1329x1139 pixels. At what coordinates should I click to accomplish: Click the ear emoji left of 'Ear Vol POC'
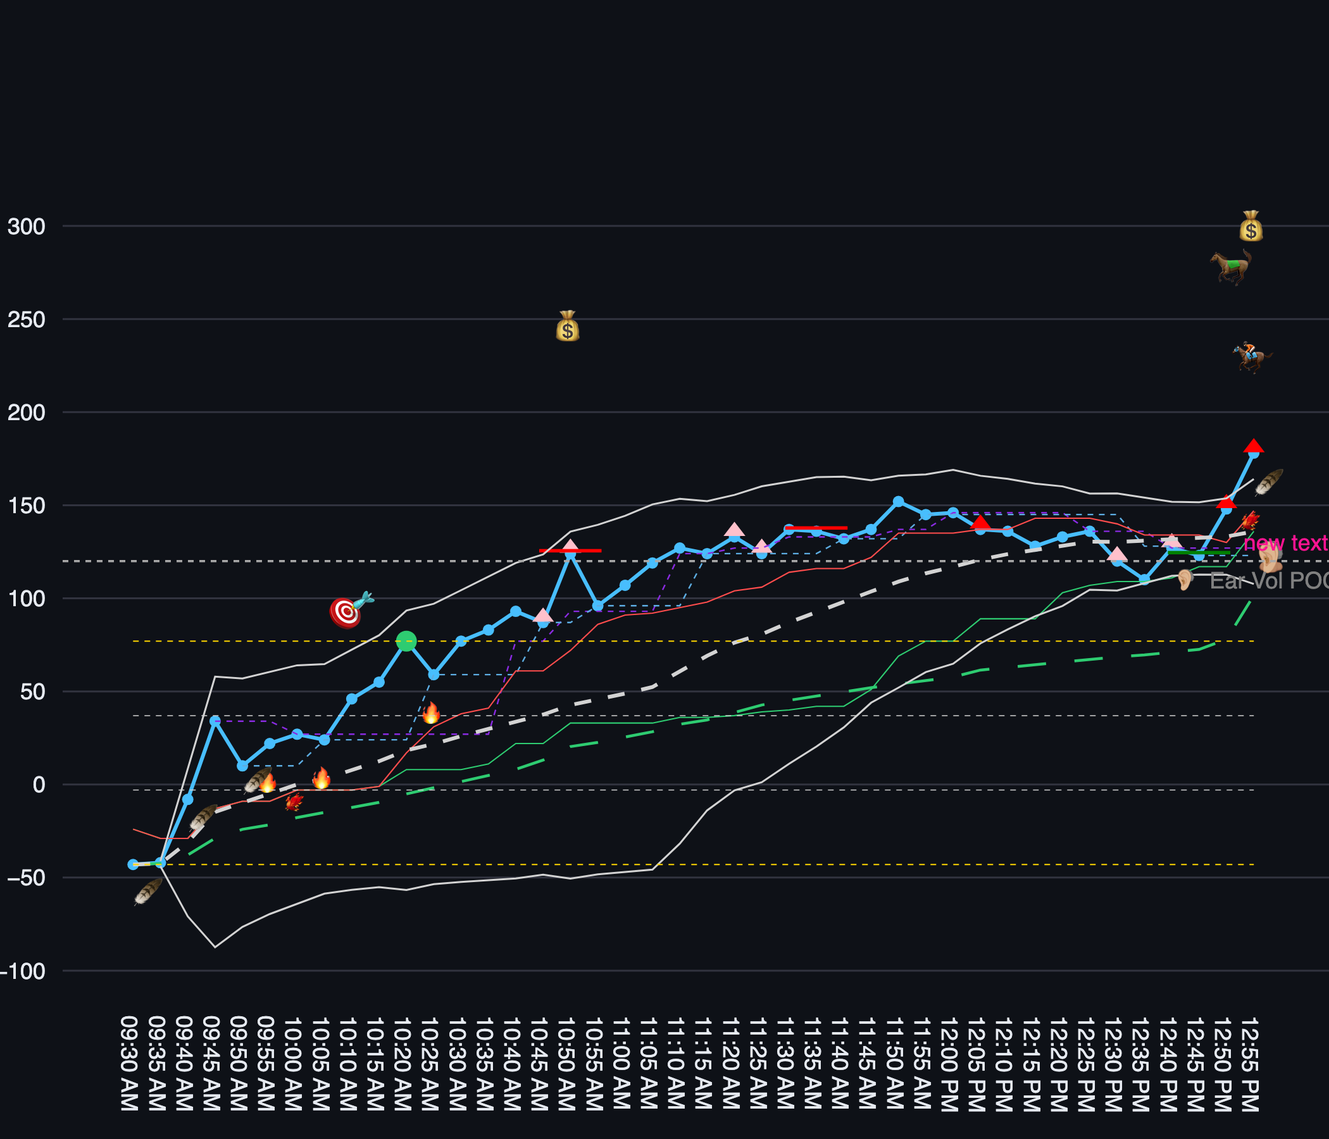tap(1184, 580)
